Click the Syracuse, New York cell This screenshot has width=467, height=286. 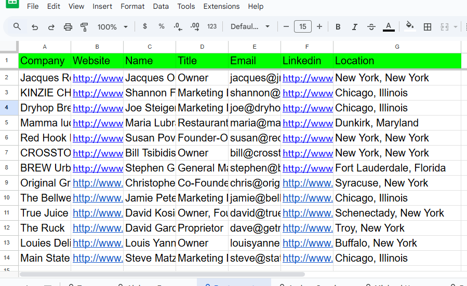(397, 183)
